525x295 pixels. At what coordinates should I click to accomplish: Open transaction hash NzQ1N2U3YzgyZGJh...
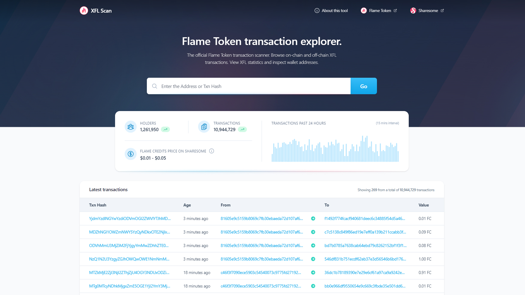coord(129,259)
